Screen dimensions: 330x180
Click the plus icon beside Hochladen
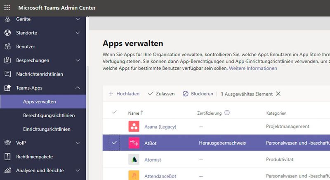pyautogui.click(x=111, y=94)
